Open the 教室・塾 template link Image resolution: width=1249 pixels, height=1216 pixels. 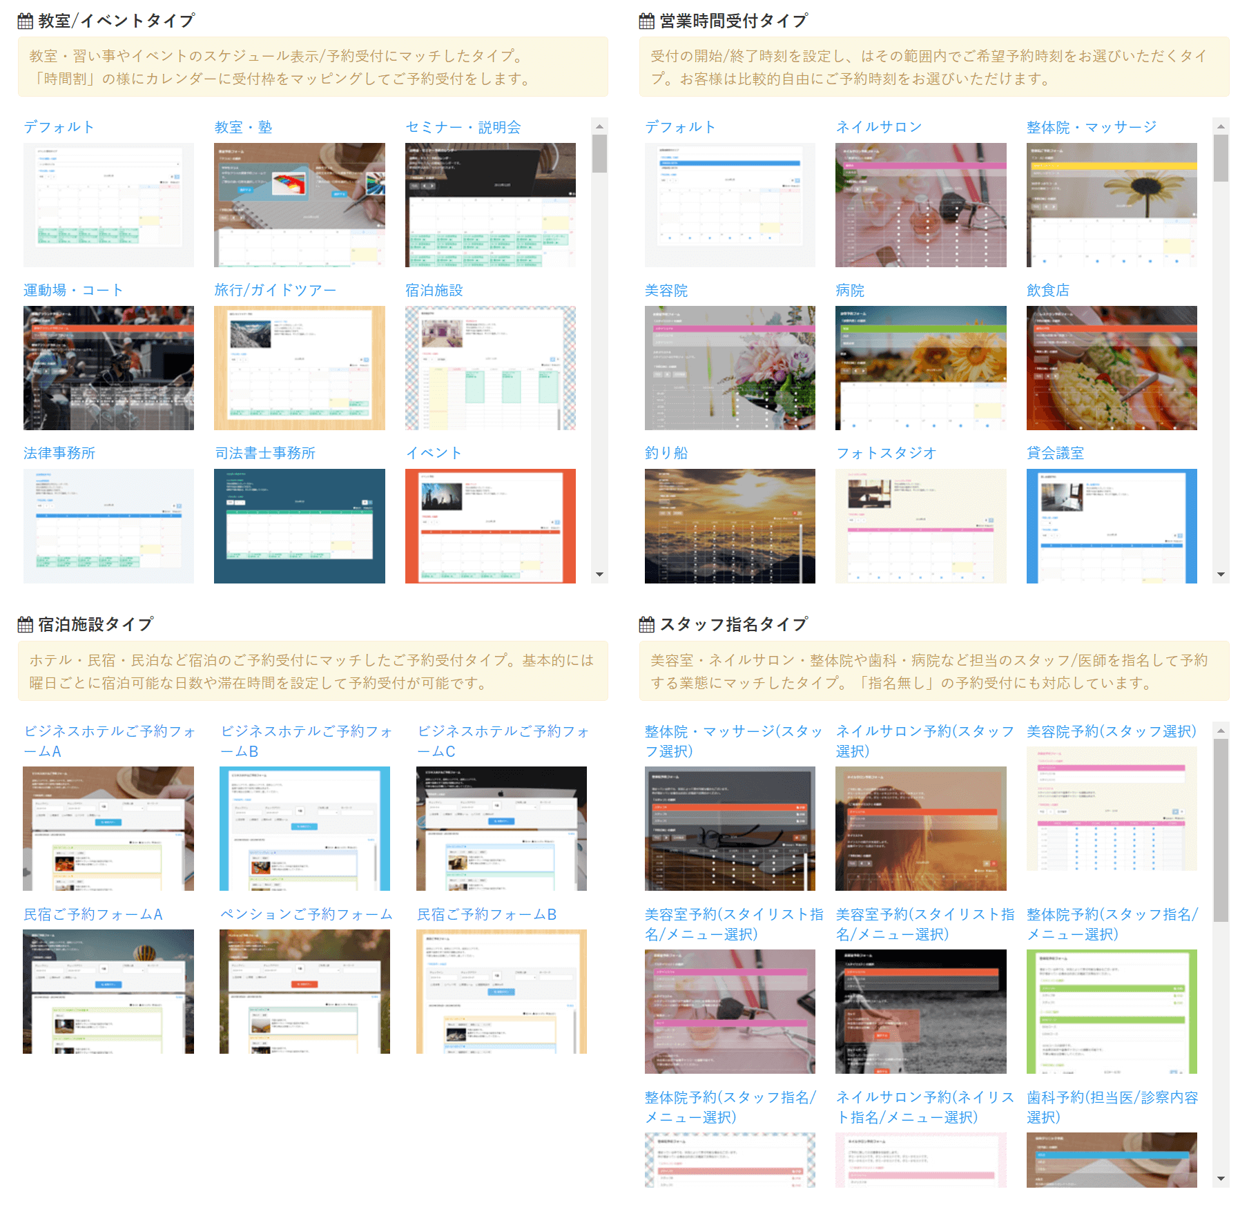(243, 127)
